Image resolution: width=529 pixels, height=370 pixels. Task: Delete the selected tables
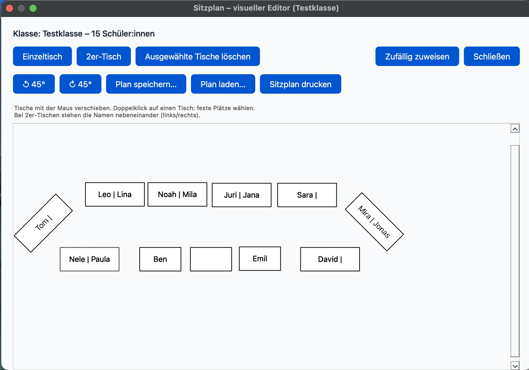click(197, 56)
